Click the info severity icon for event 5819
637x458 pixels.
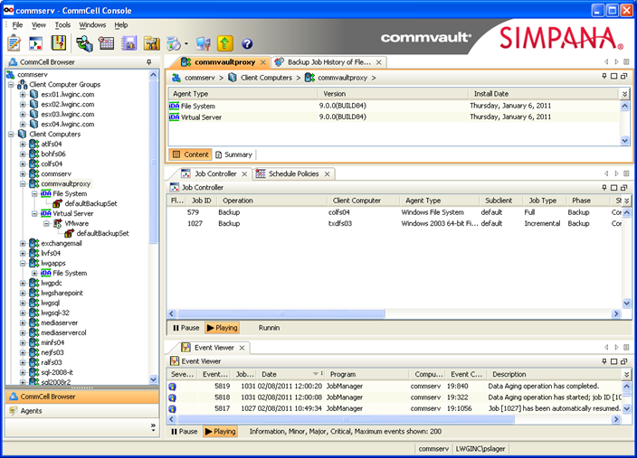(172, 387)
